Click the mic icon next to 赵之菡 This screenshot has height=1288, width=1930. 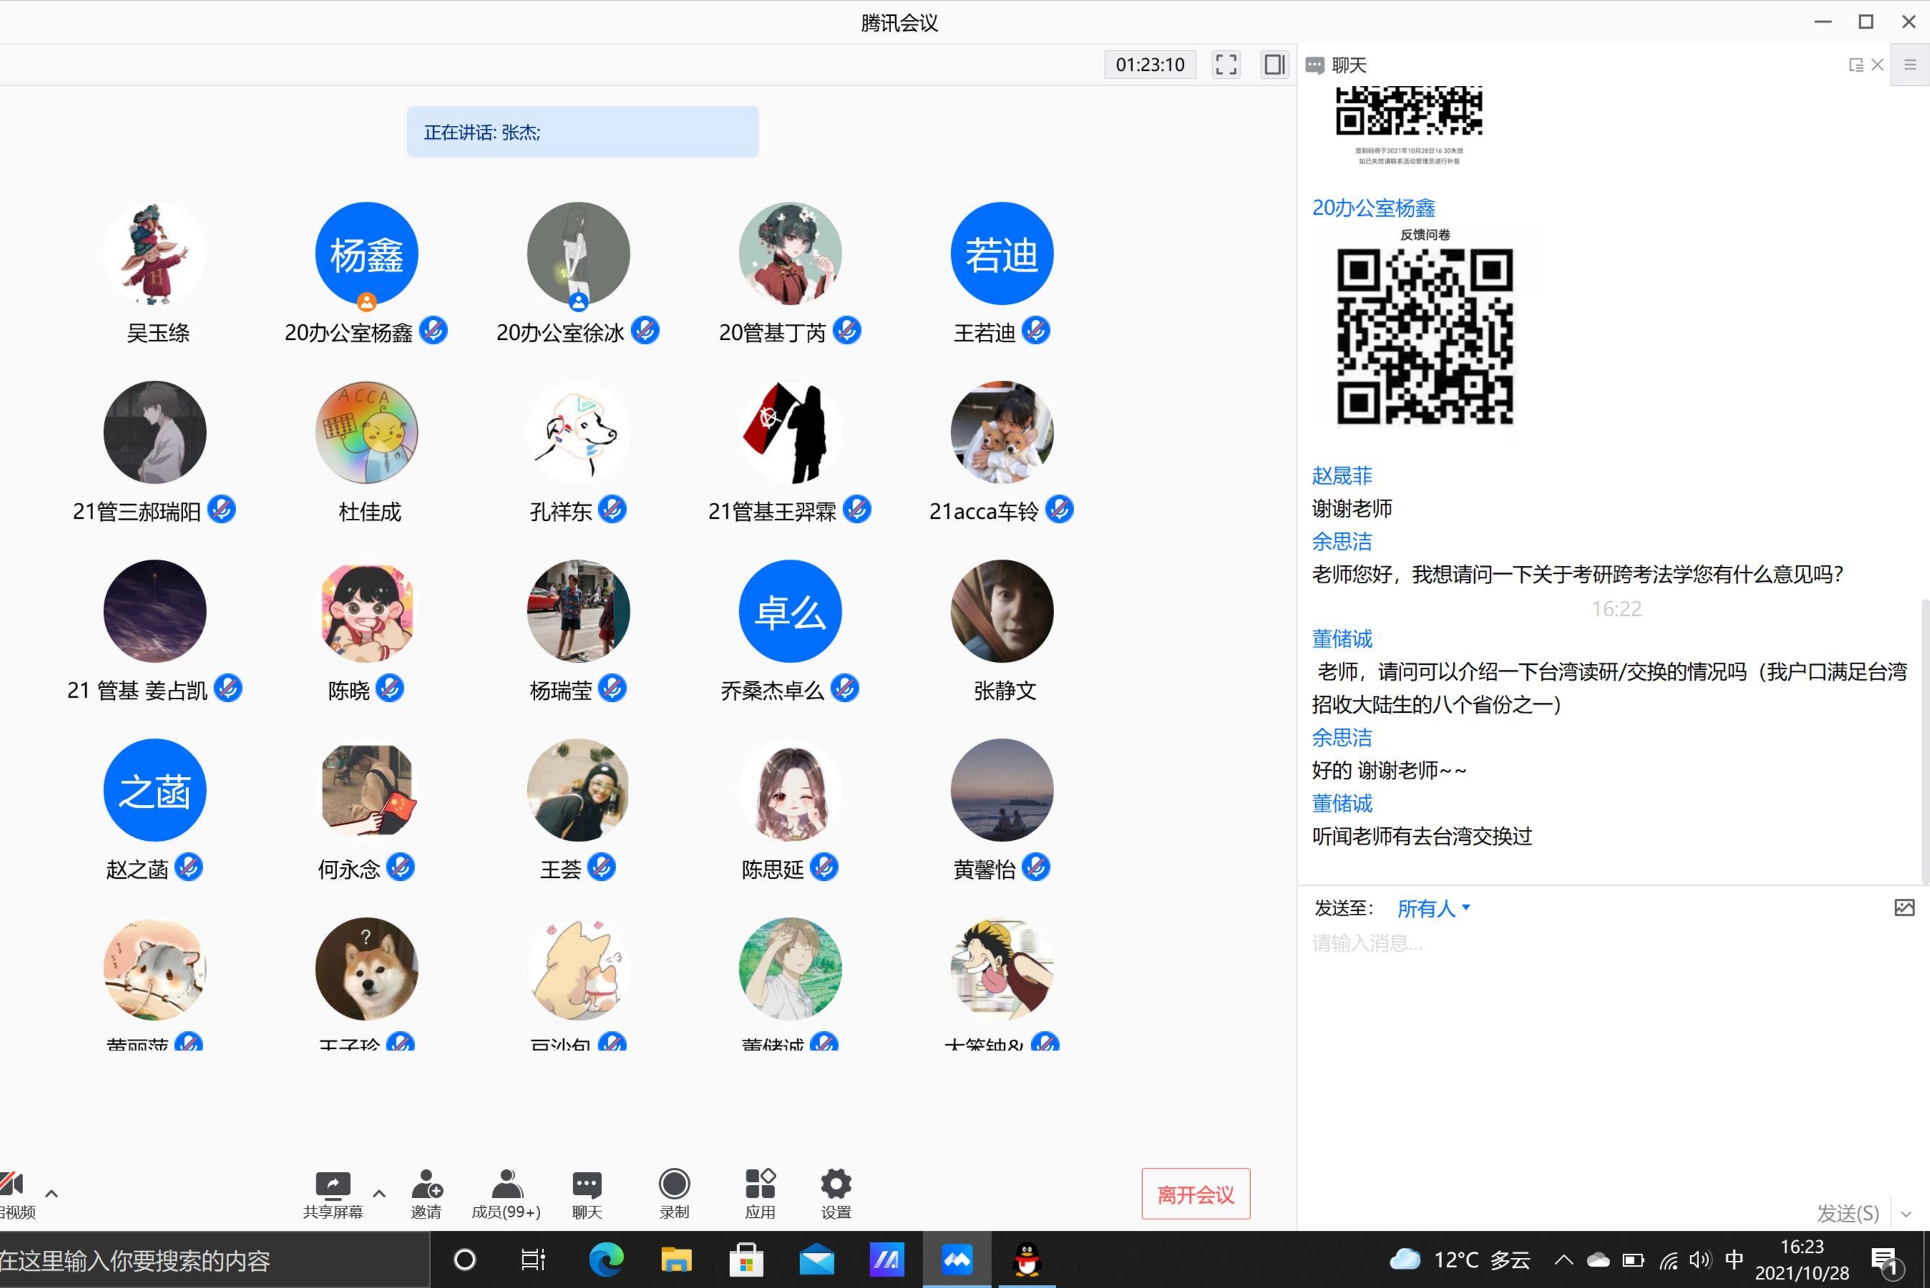point(188,867)
